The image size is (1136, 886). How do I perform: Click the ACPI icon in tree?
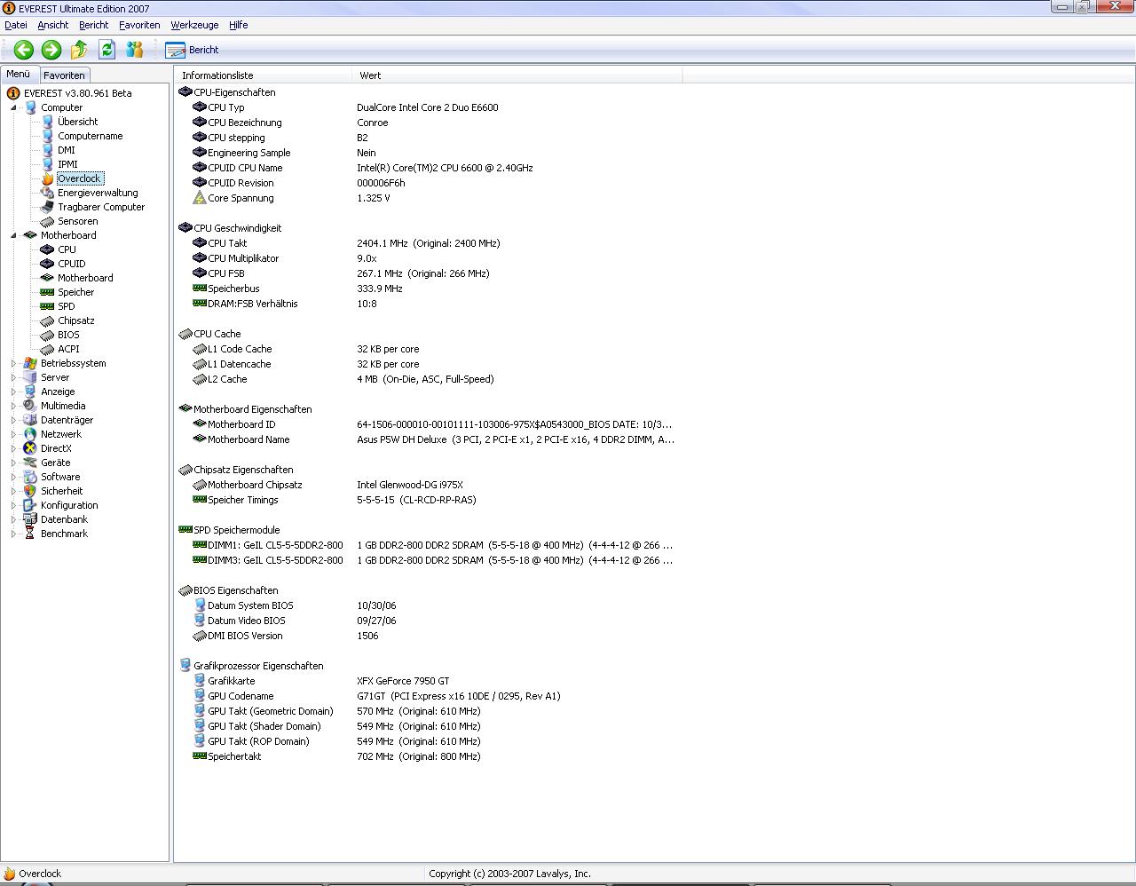pyautogui.click(x=47, y=349)
